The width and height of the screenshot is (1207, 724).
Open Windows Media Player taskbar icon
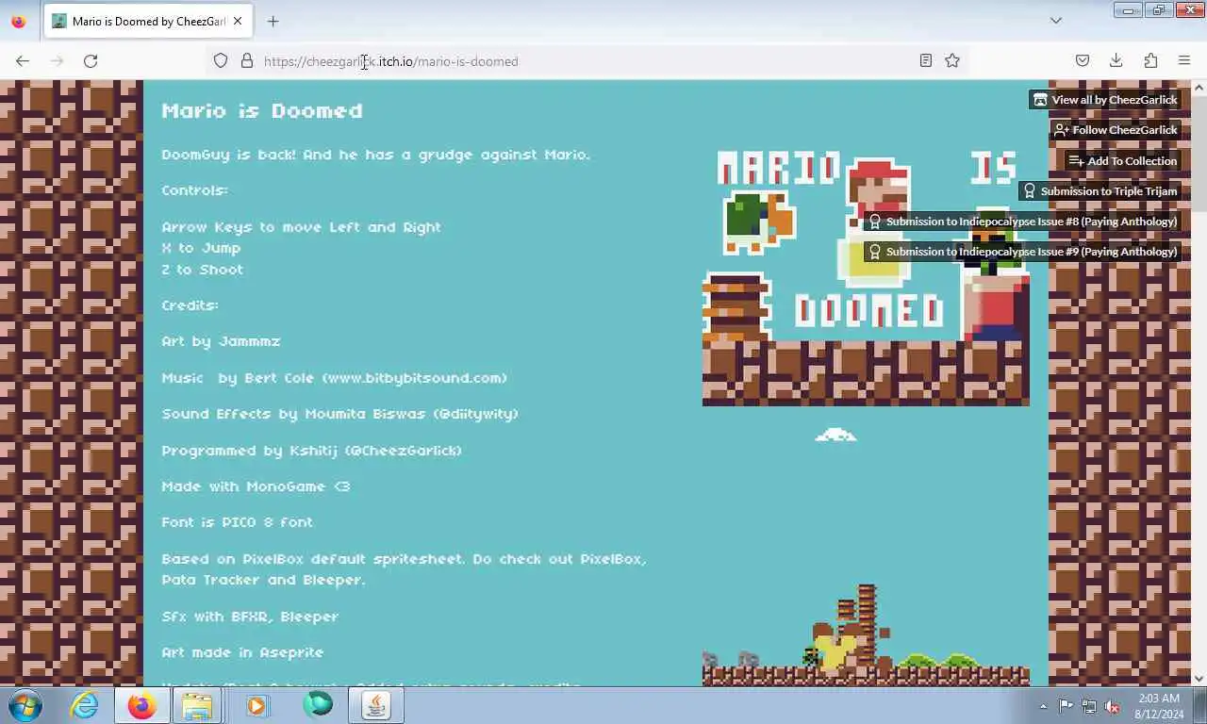pyautogui.click(x=256, y=705)
